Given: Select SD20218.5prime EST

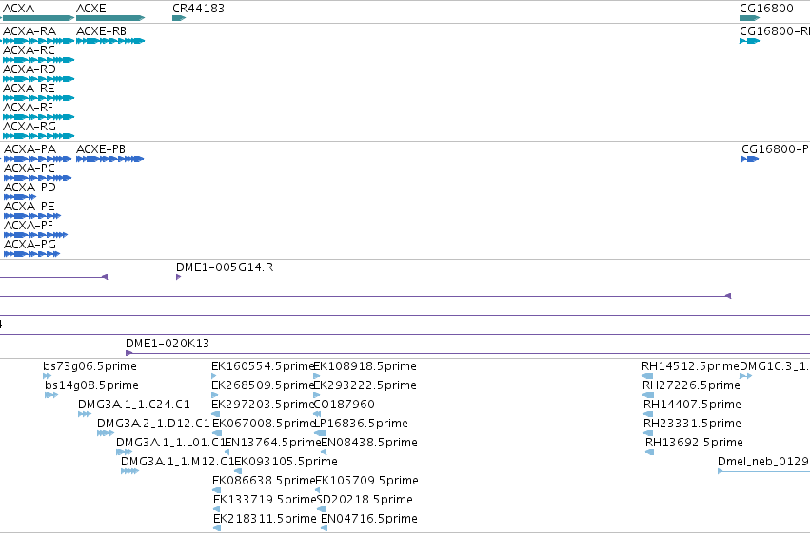Looking at the screenshot, I should tap(322, 510).
